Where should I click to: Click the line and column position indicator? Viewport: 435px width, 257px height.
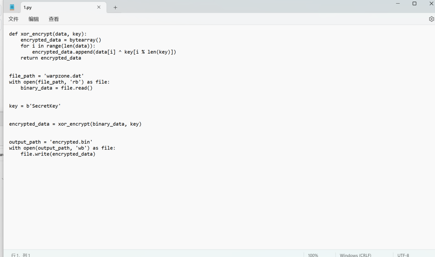21,255
